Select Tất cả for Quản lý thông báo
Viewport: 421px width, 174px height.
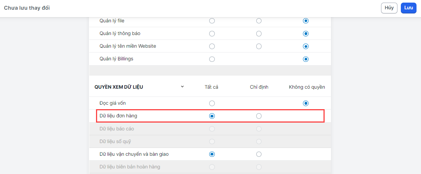[212, 34]
